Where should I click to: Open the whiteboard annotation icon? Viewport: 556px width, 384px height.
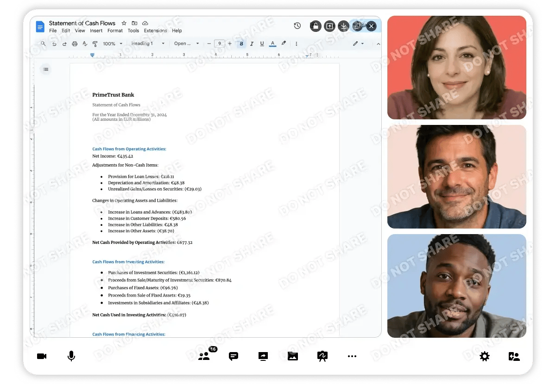tap(322, 356)
